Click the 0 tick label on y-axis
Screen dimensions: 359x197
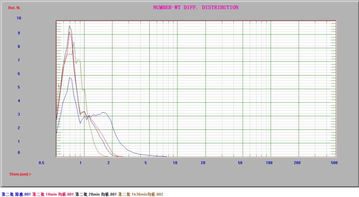tap(19, 153)
